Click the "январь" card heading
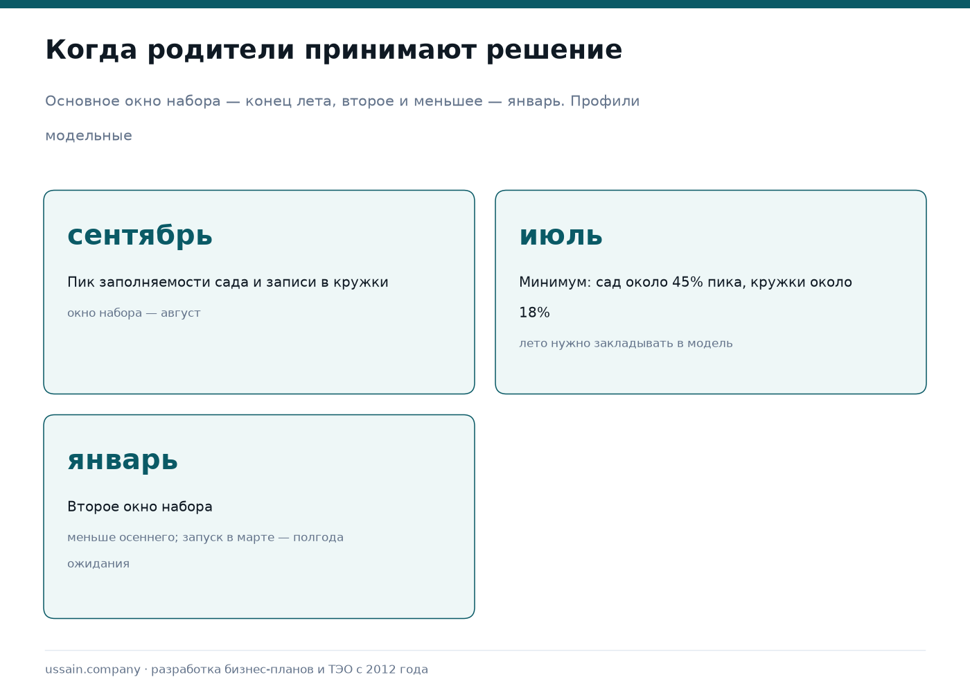 123,460
